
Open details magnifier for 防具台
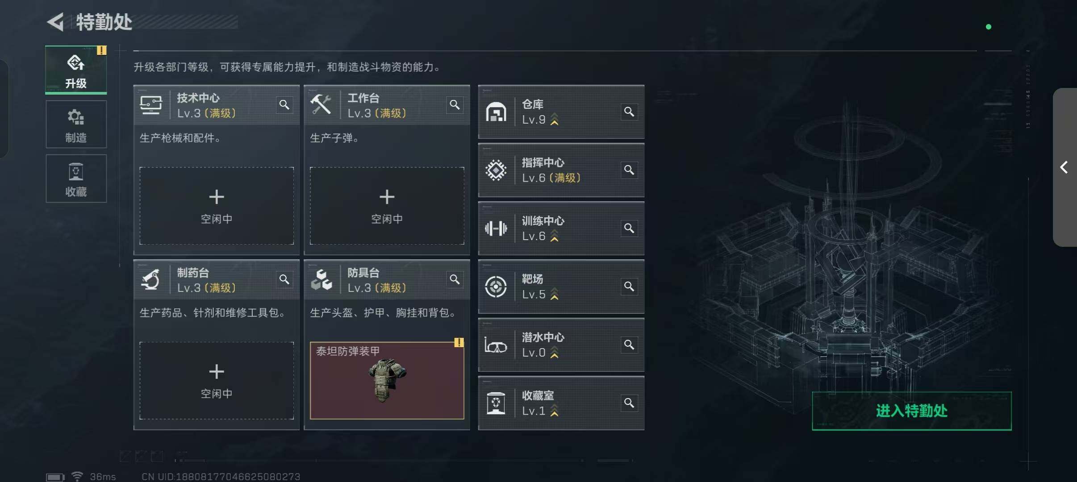(x=455, y=279)
